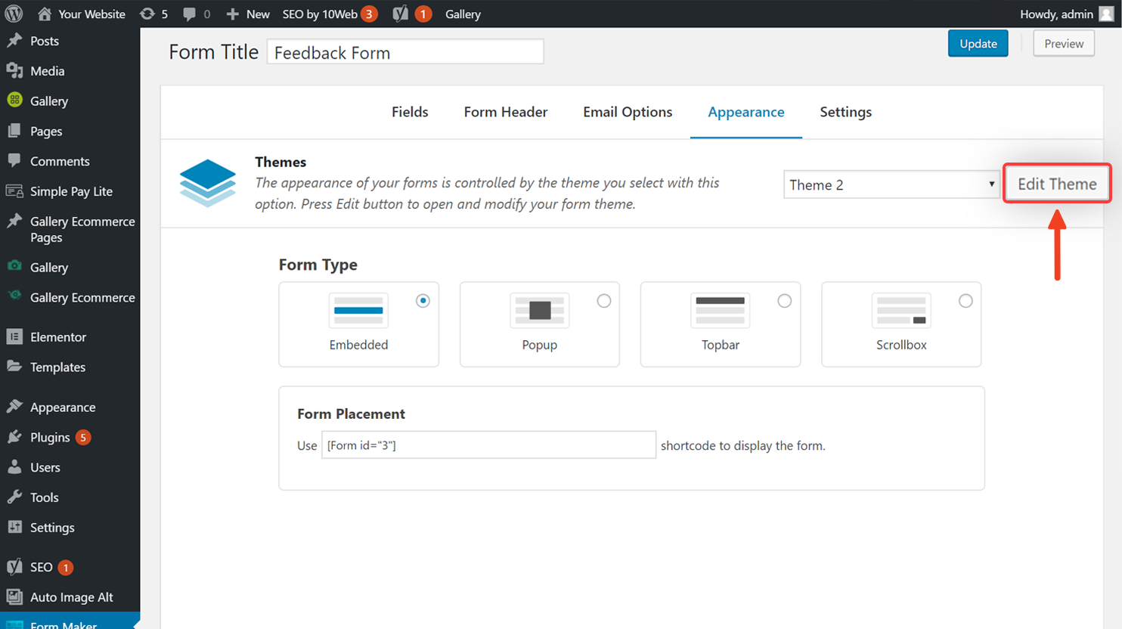This screenshot has height=629, width=1122.
Task: Click the green Gallery icon below Media
Action: pyautogui.click(x=14, y=100)
